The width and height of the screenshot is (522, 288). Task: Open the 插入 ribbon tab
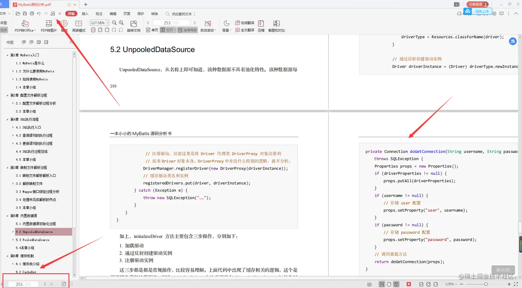point(85,14)
